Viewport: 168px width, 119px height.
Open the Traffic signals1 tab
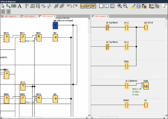click(29, 16)
